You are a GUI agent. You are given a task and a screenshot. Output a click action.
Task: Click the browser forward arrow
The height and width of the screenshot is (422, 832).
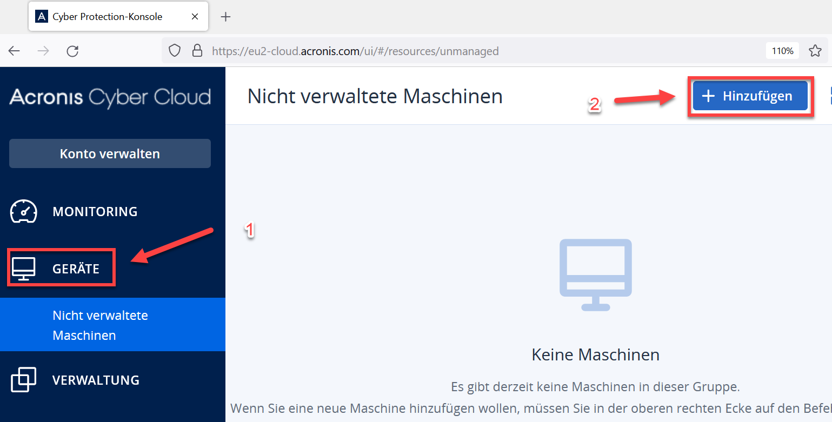coord(43,51)
